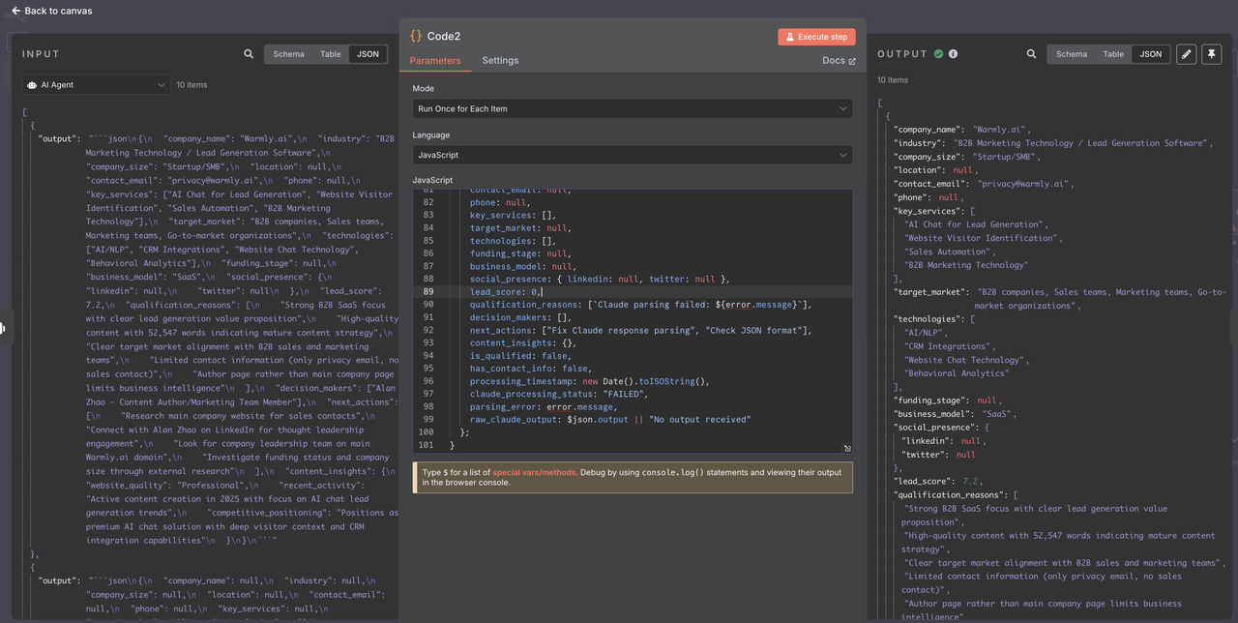This screenshot has height=623, width=1238.
Task: Open the Mode dropdown
Action: point(633,108)
